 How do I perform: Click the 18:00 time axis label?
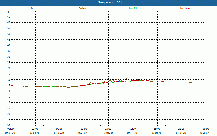pos(157,129)
